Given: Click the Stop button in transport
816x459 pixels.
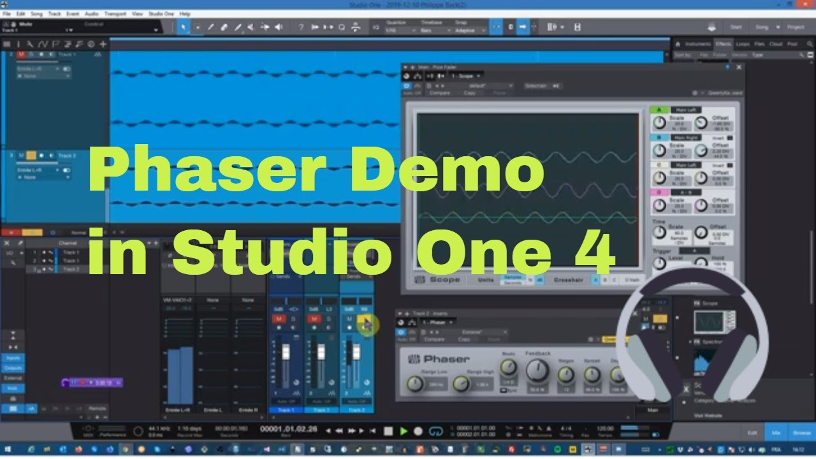Looking at the screenshot, I should pos(388,431).
